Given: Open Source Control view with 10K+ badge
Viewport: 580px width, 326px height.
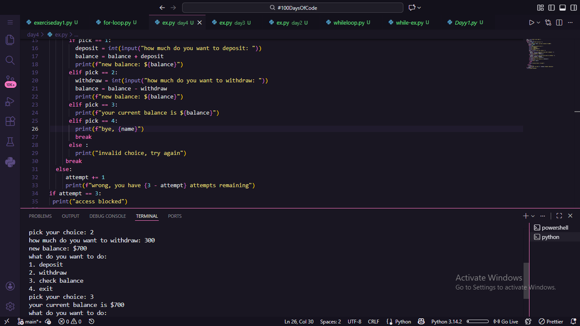Looking at the screenshot, I should pos(10,81).
